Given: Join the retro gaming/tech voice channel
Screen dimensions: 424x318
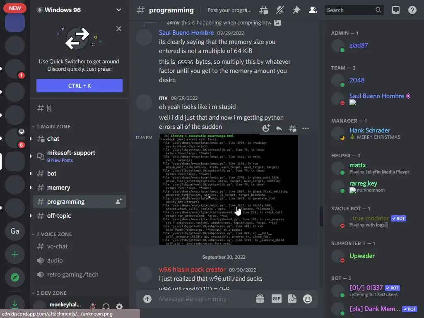Looking at the screenshot, I should click(x=79, y=275).
